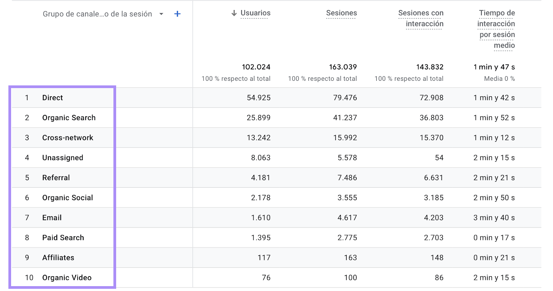553x291 pixels.
Task: Select the Organic Social channel row
Action: pos(67,197)
